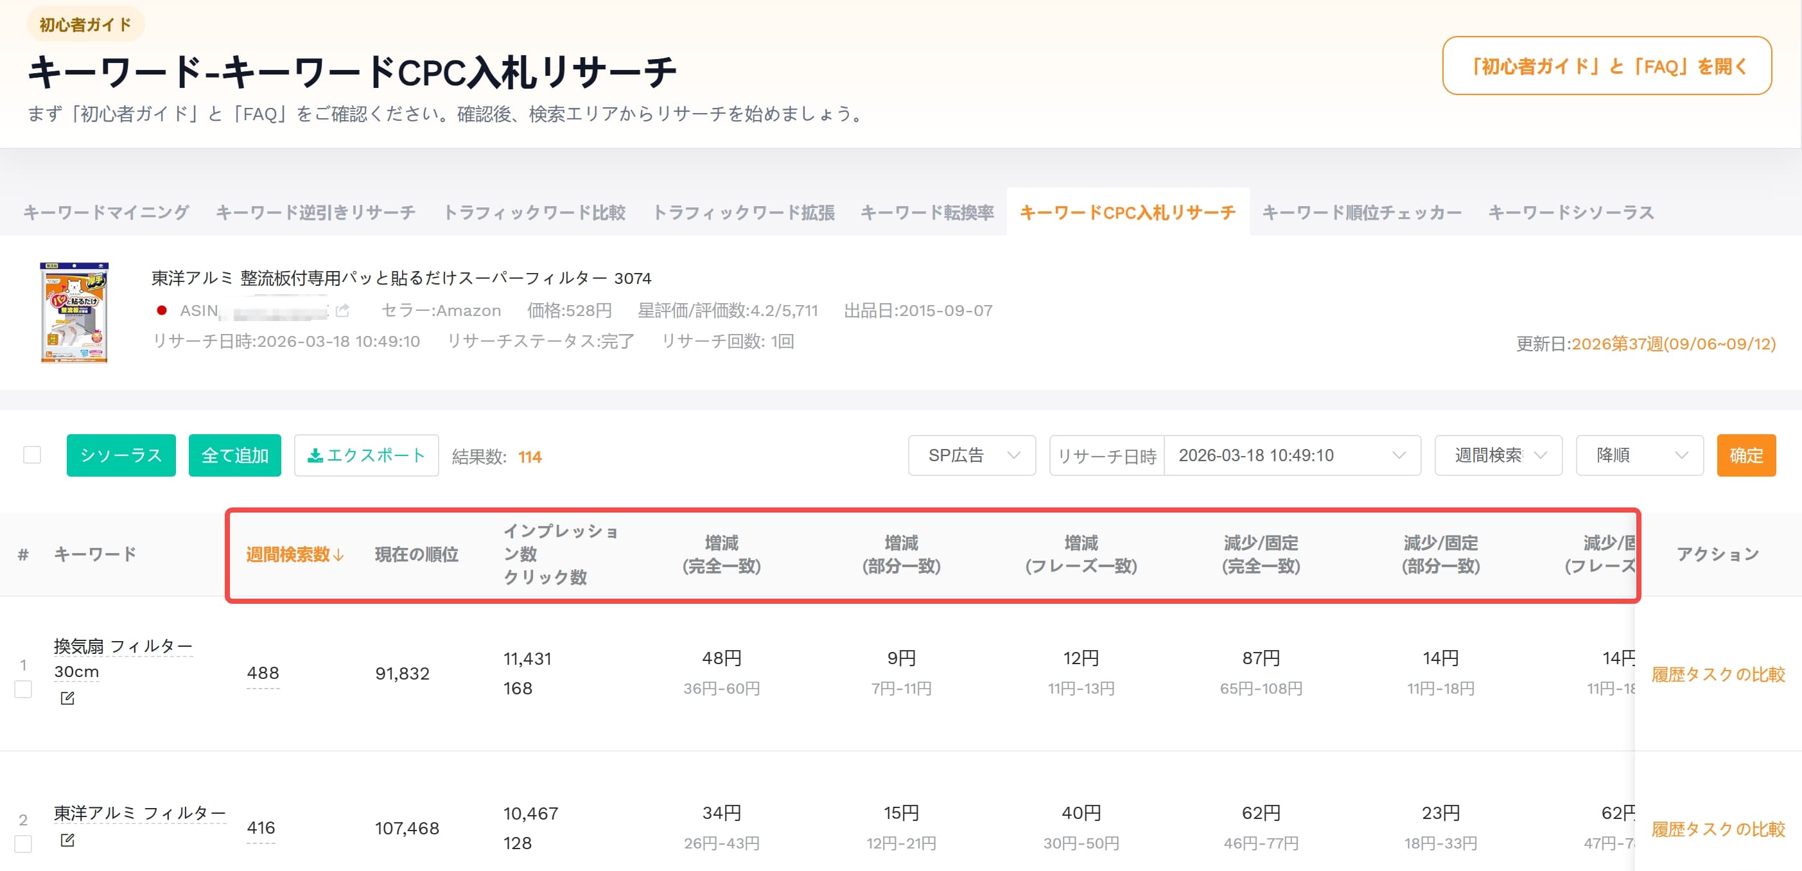The width and height of the screenshot is (1802, 871).
Task: Check the row 2 keyword checkbox
Action: 23,844
